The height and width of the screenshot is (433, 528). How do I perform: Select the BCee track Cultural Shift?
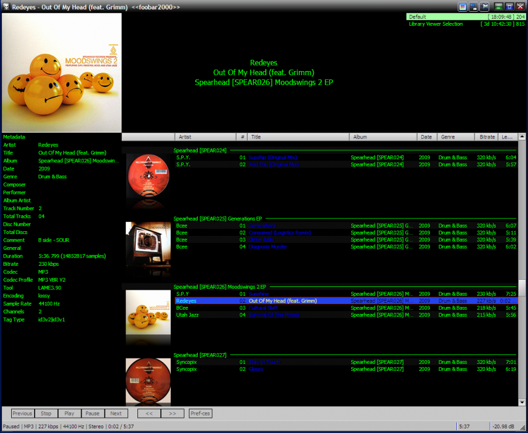click(x=346, y=308)
